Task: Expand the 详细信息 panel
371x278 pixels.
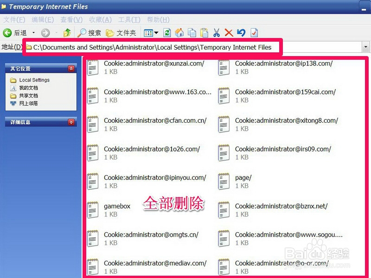Action: coord(71,122)
